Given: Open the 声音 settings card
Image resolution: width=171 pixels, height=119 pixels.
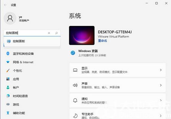Looking at the screenshot, I should [x=117, y=85].
